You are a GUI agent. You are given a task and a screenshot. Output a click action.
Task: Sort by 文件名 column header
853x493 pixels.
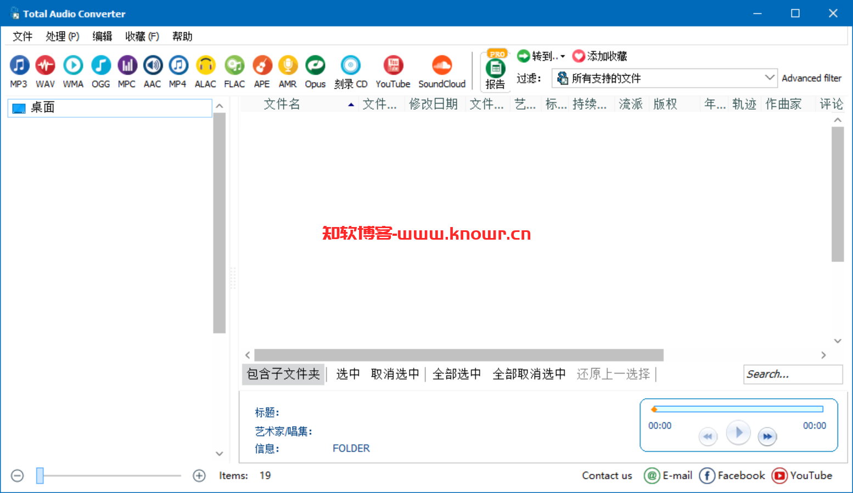[299, 104]
